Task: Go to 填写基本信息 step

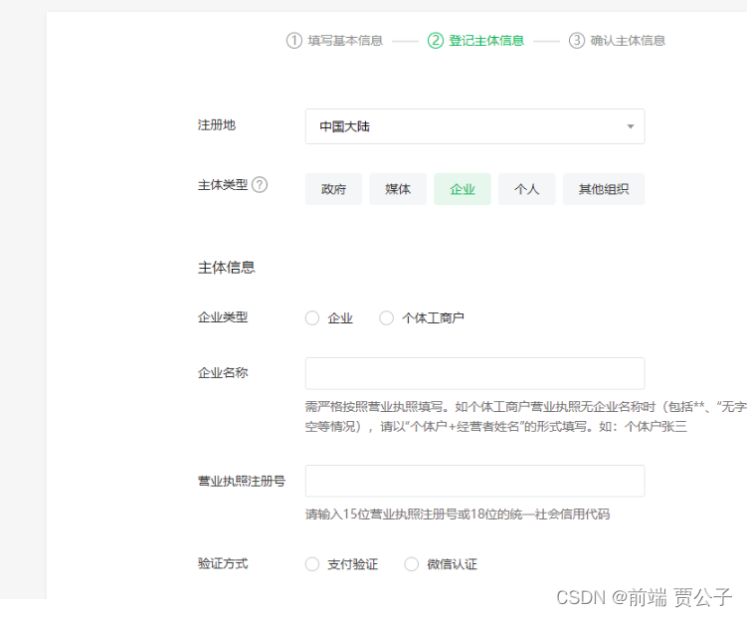Action: pyautogui.click(x=345, y=41)
